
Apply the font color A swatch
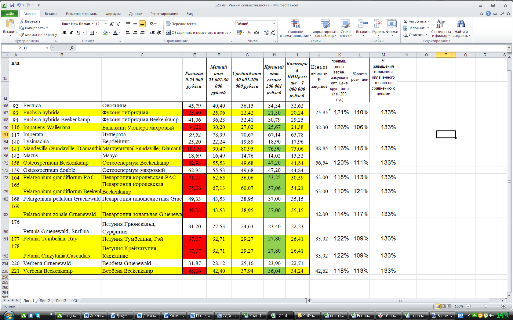point(115,33)
